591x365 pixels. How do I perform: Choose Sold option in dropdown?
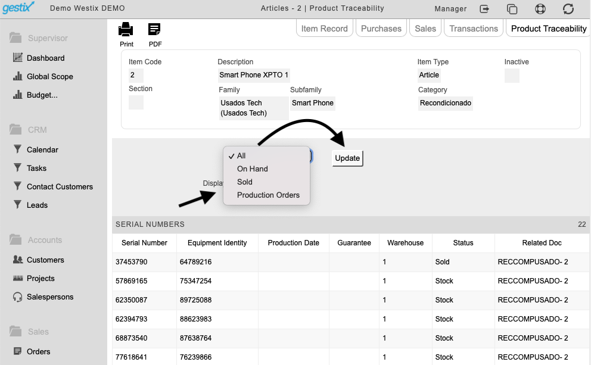pos(266,182)
